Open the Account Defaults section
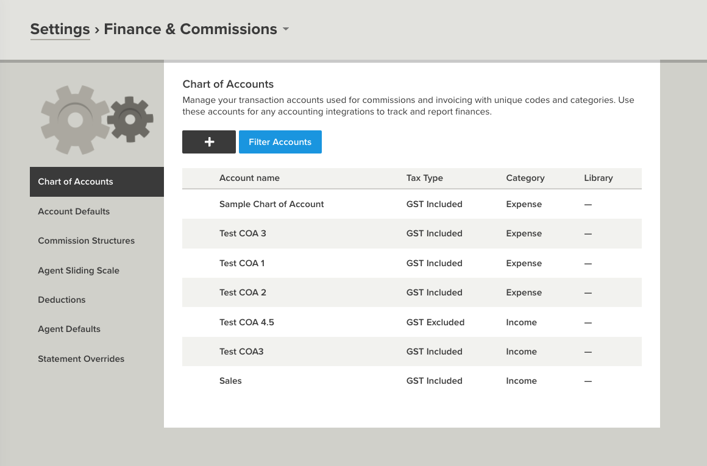707x466 pixels. (x=74, y=211)
